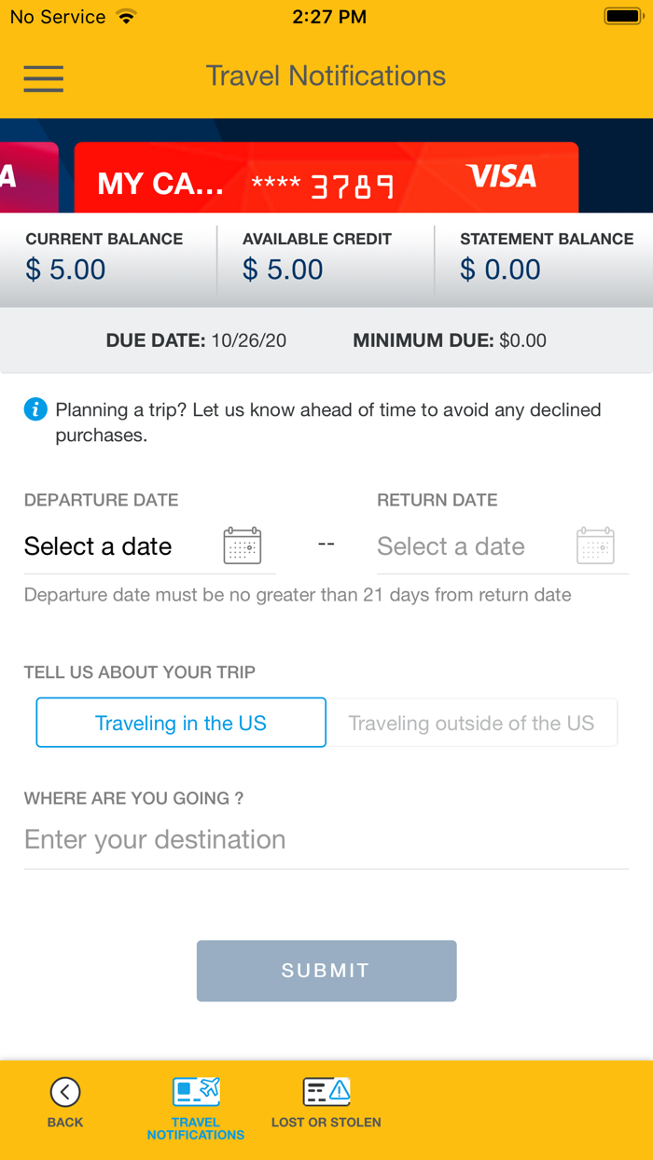Tap the Available Credit amount

pyautogui.click(x=283, y=269)
